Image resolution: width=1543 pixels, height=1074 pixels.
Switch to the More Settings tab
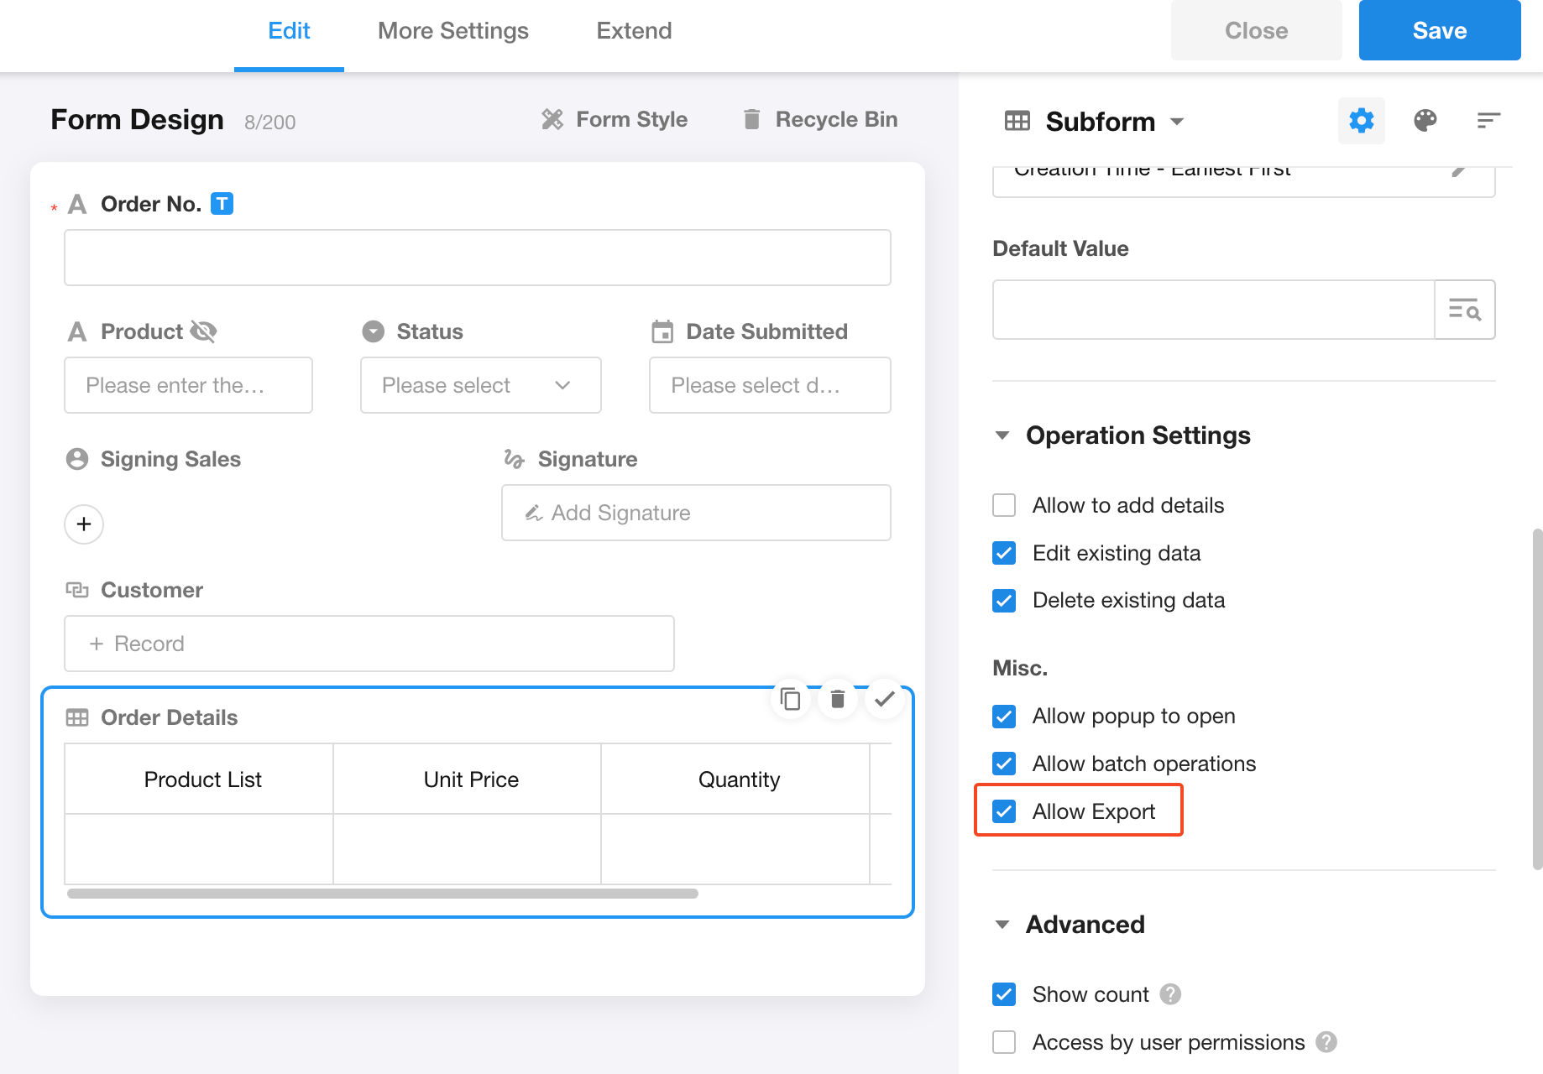click(x=452, y=31)
